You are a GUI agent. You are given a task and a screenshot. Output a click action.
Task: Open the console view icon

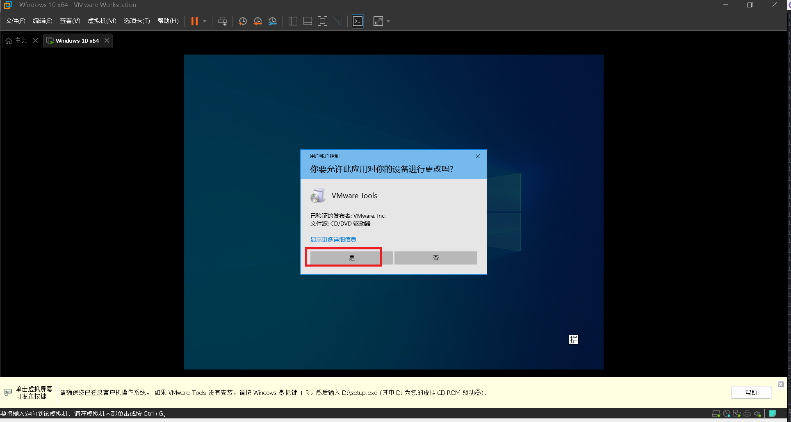click(358, 21)
